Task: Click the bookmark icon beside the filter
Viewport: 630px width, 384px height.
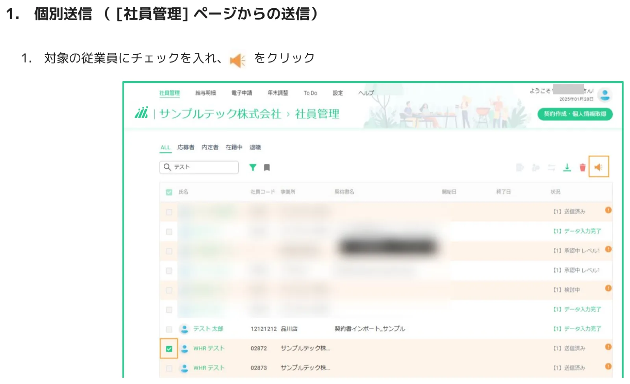Action: coord(267,167)
